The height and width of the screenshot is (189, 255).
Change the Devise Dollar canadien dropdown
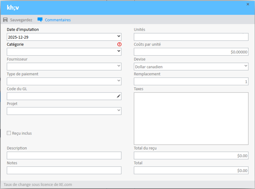[x=191, y=66]
